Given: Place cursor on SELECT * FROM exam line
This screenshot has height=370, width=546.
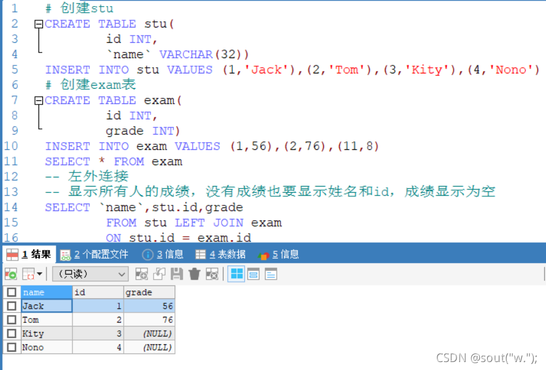Looking at the screenshot, I should click(113, 161).
